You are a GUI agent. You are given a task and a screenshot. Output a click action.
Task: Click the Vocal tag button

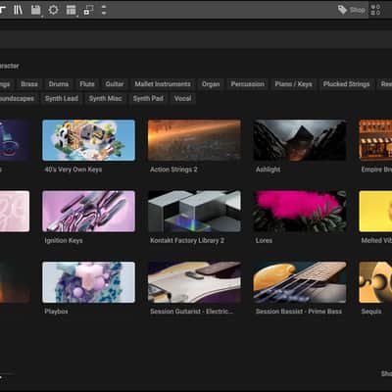click(182, 98)
